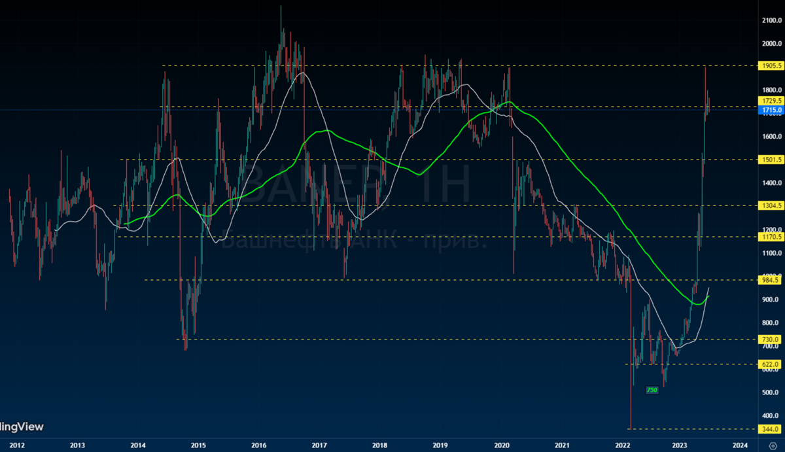The height and width of the screenshot is (452, 785).
Task: Click the 2100.0 price scale value
Action: tap(772, 20)
